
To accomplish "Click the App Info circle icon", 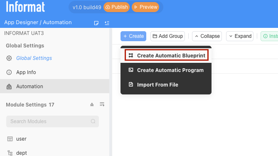I will (x=9, y=72).
